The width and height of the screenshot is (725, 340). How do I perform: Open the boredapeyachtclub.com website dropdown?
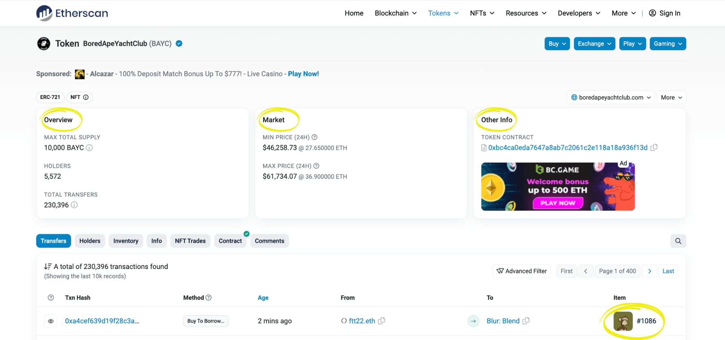(x=610, y=97)
